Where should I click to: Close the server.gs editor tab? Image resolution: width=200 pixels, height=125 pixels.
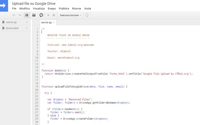click(54, 23)
